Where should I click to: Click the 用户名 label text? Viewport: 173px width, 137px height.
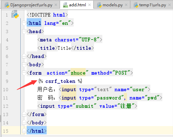click(46, 90)
